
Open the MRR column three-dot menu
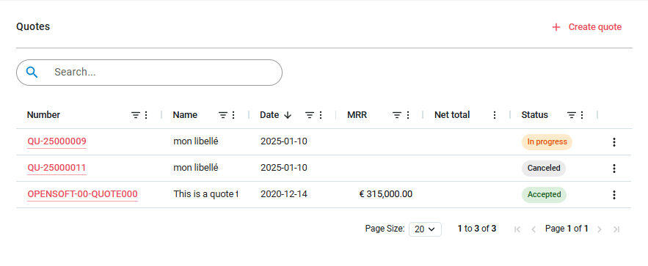coord(407,115)
